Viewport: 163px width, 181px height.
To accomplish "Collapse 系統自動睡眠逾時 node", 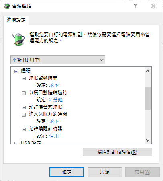I will (x=24, y=93).
